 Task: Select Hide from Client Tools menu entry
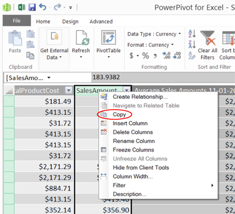[x=141, y=168]
